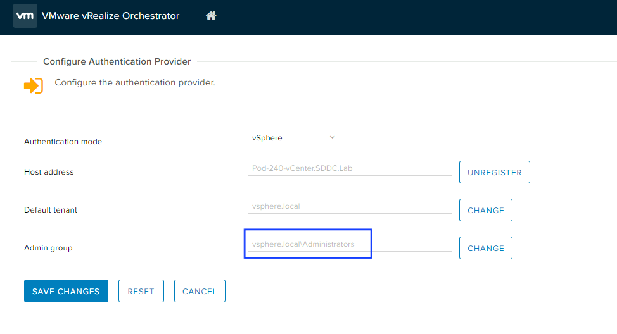Click the VMware vRealize Orchestrator title
The image size is (617, 334).
[110, 16]
